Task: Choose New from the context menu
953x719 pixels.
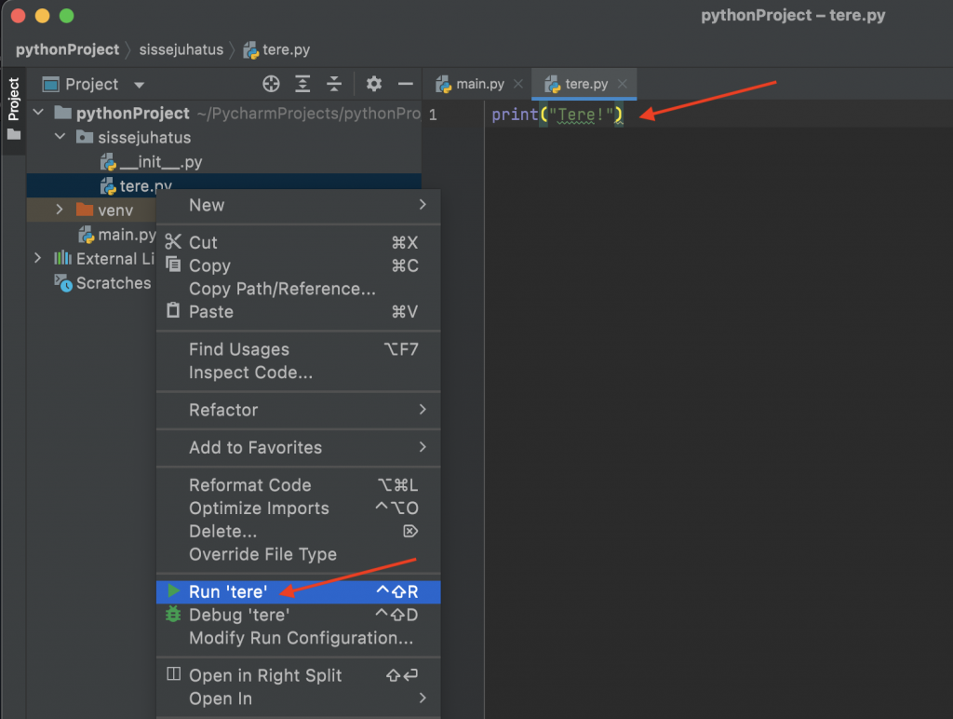Action: click(x=299, y=206)
